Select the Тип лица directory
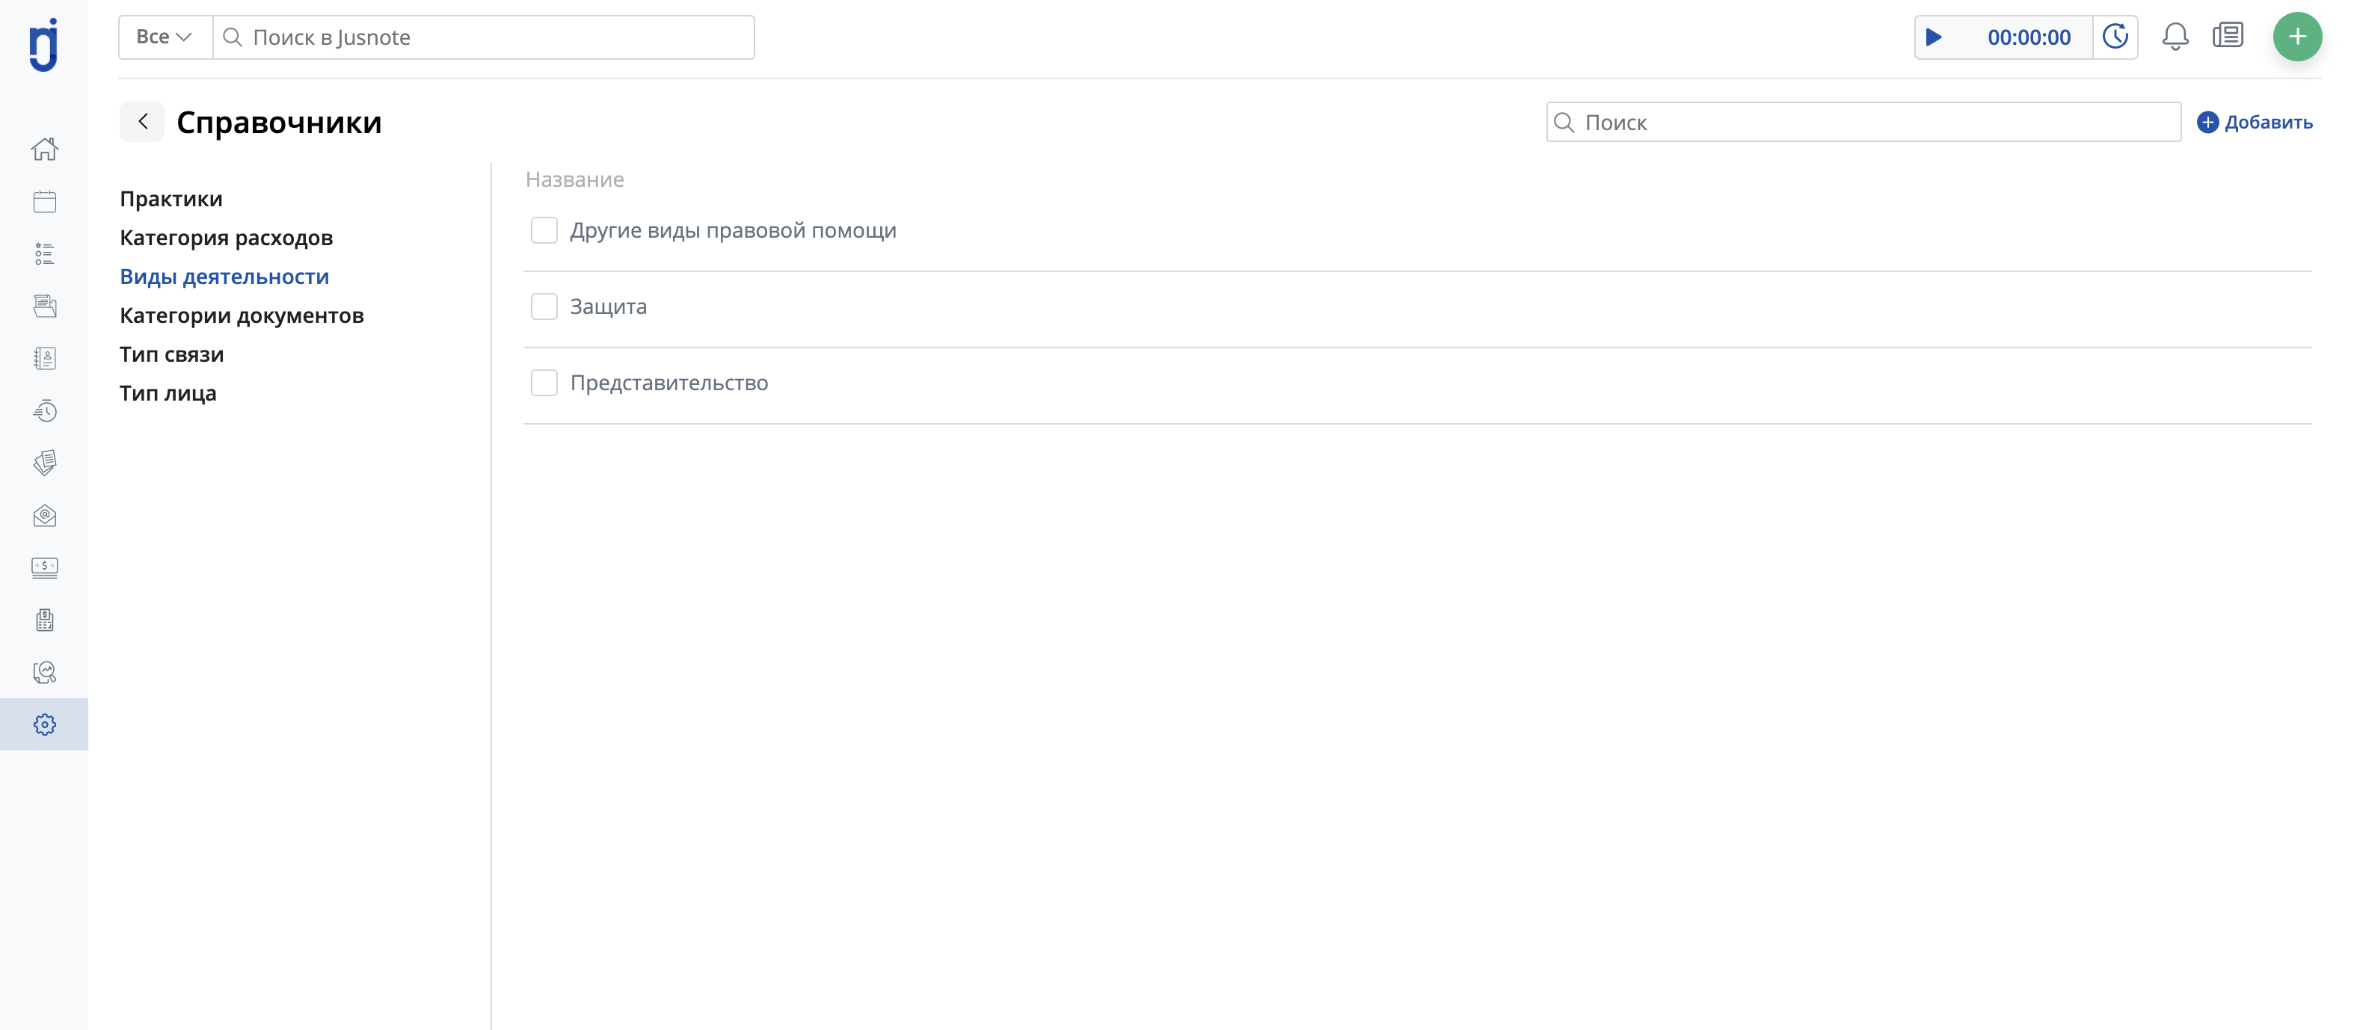 pyautogui.click(x=168, y=393)
